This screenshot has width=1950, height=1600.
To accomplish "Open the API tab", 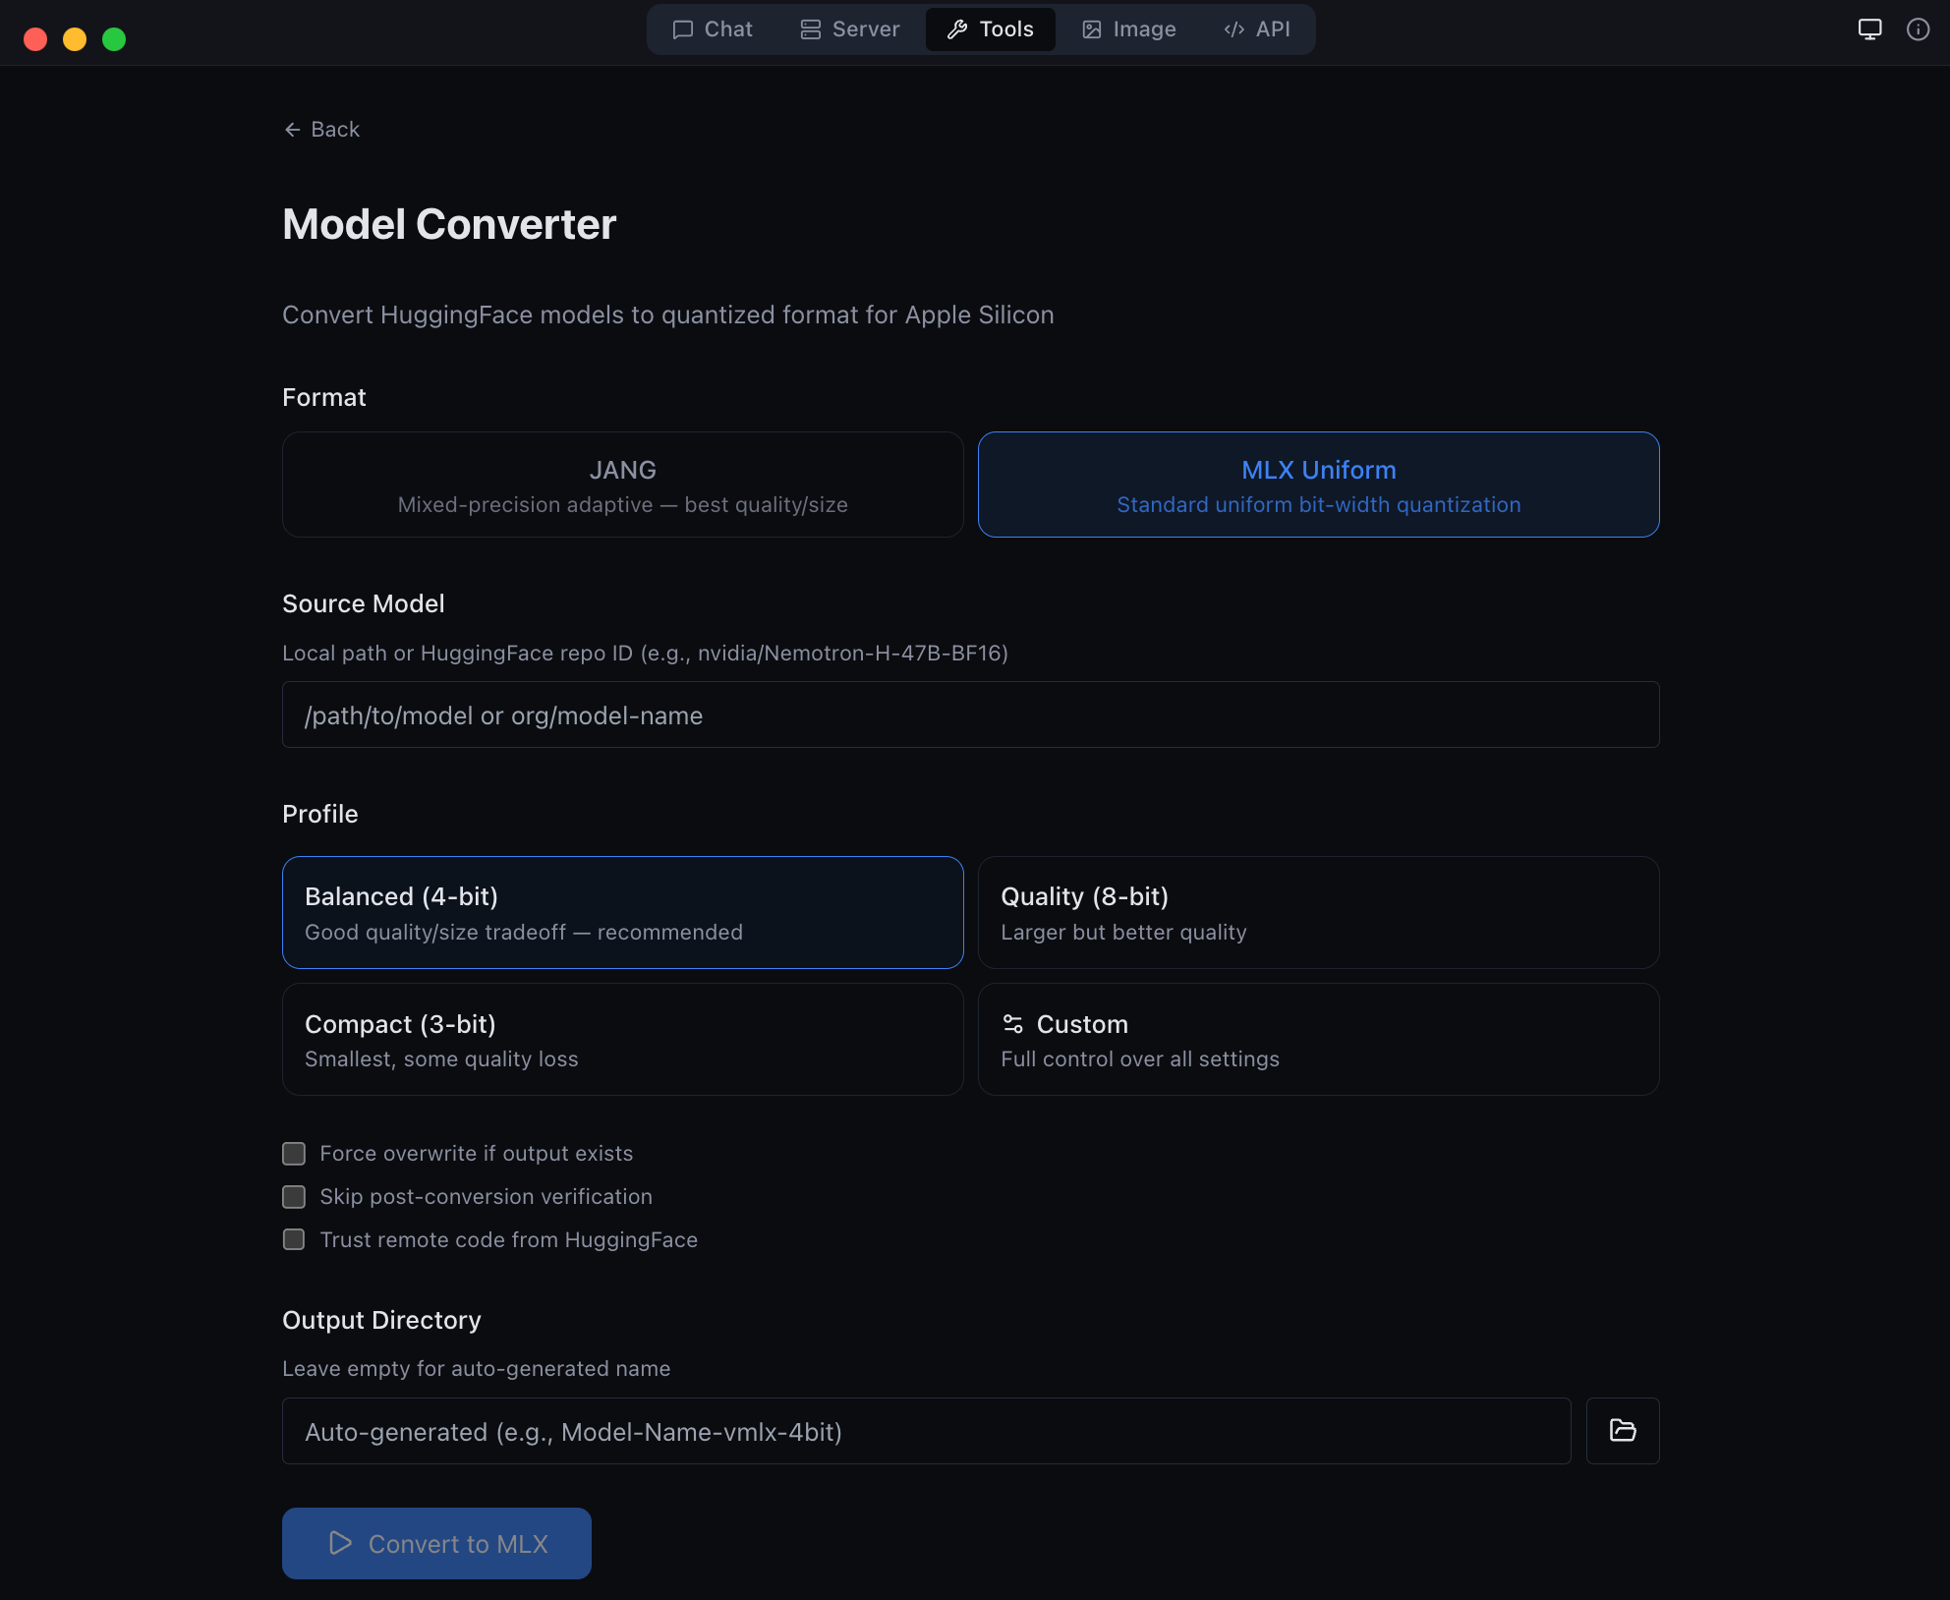I will point(1257,29).
